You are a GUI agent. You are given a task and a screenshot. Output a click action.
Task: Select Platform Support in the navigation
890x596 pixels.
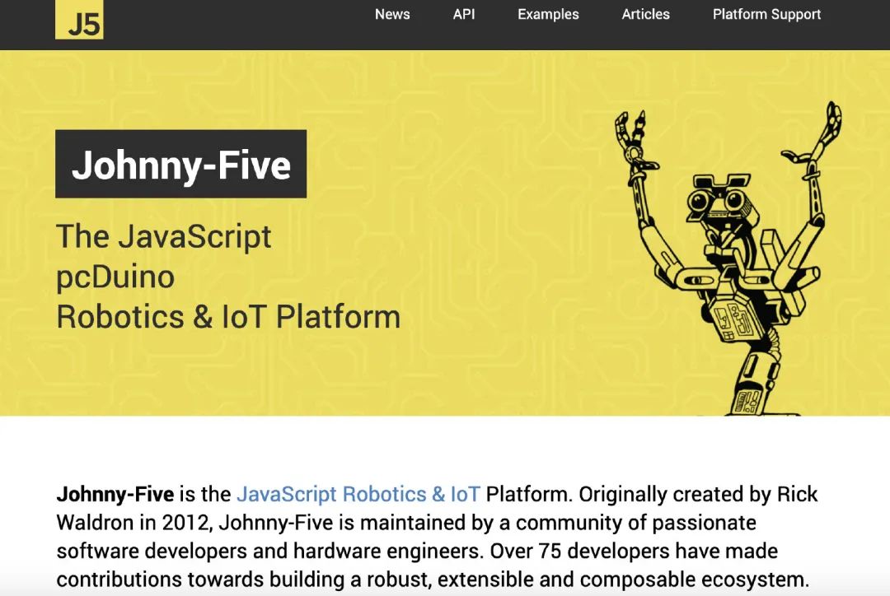point(766,14)
